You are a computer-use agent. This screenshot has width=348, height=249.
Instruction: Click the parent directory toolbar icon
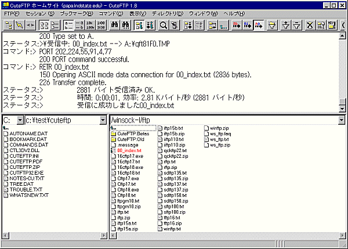223,26
